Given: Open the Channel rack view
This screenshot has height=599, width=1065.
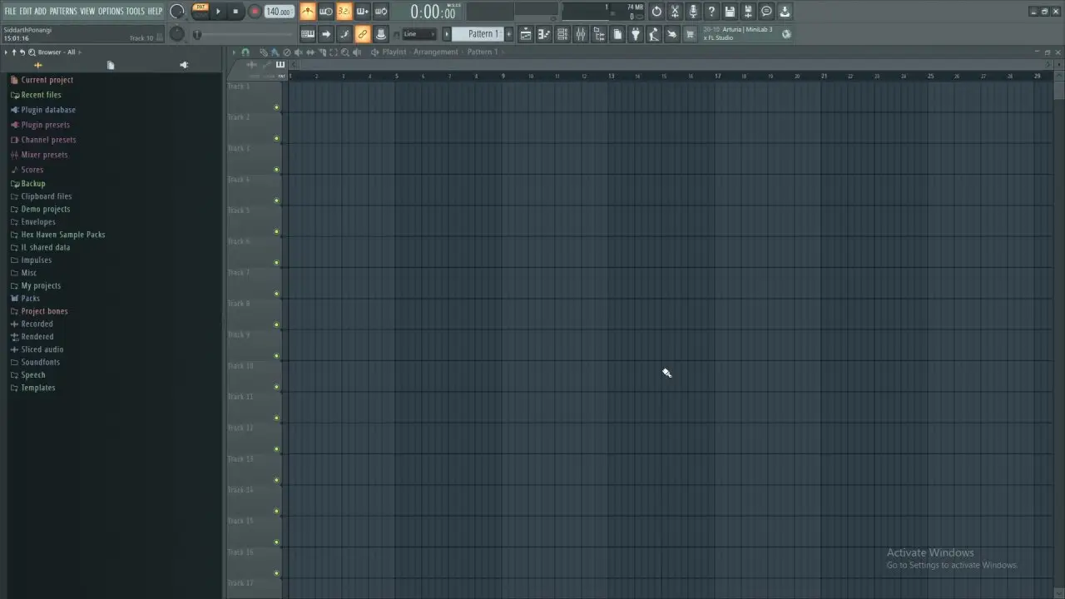Looking at the screenshot, I should [562, 34].
